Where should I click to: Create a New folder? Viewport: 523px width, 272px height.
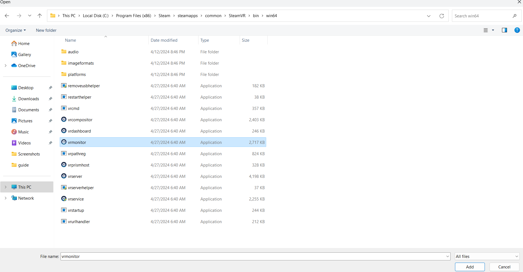46,30
